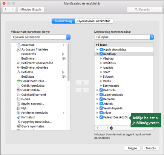Open the gear settings menu below the tab list
Screen dimensions: 164x155
point(111,128)
